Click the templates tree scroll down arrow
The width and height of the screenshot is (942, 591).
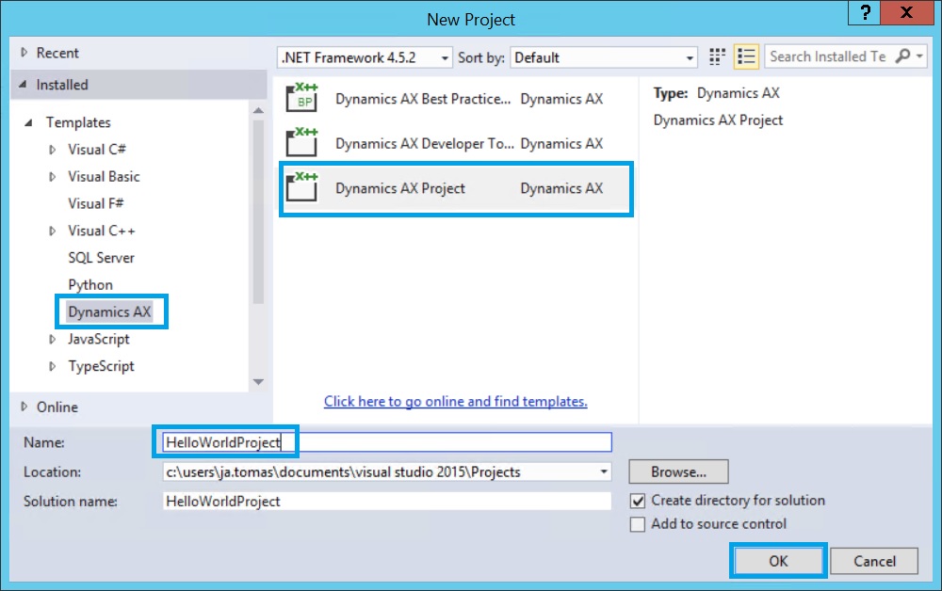click(258, 381)
